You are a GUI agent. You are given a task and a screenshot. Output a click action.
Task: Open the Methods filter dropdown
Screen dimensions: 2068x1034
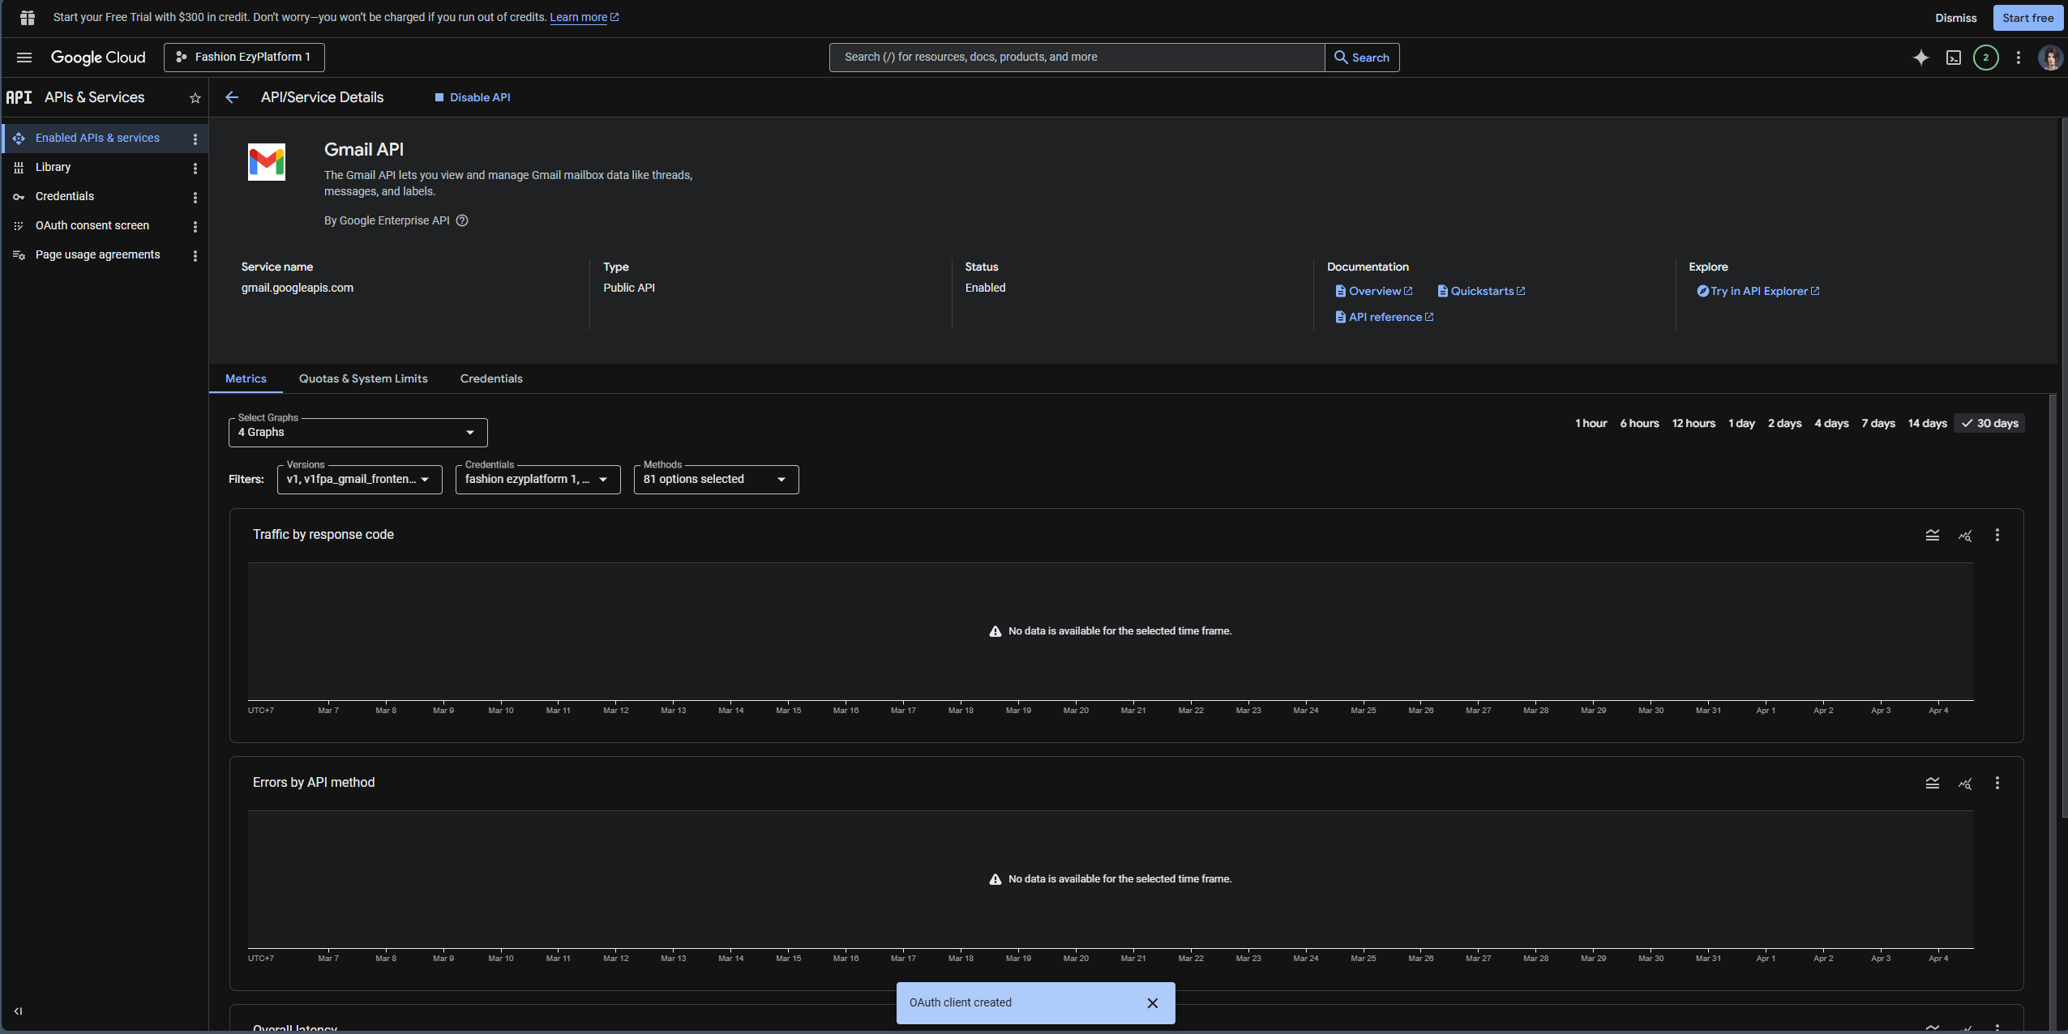coord(716,480)
